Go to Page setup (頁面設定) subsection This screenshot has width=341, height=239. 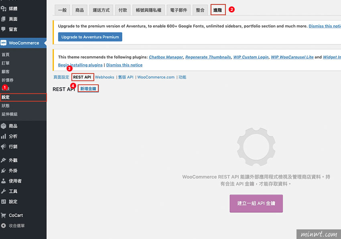point(61,77)
